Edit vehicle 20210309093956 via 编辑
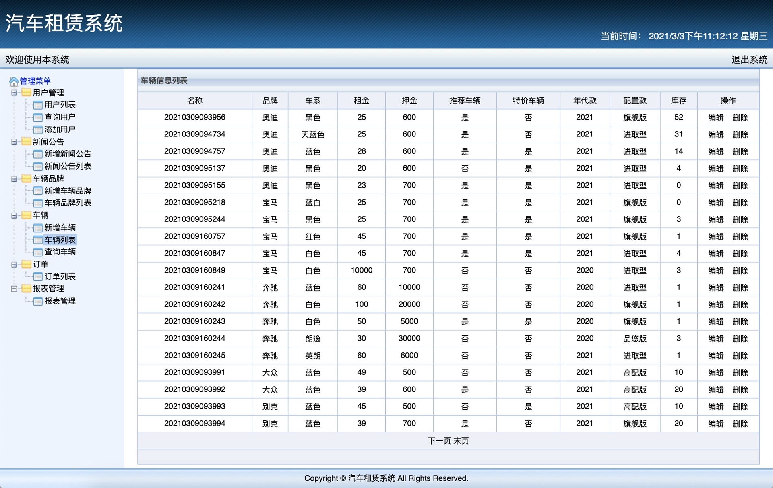The image size is (773, 488). pyautogui.click(x=716, y=118)
